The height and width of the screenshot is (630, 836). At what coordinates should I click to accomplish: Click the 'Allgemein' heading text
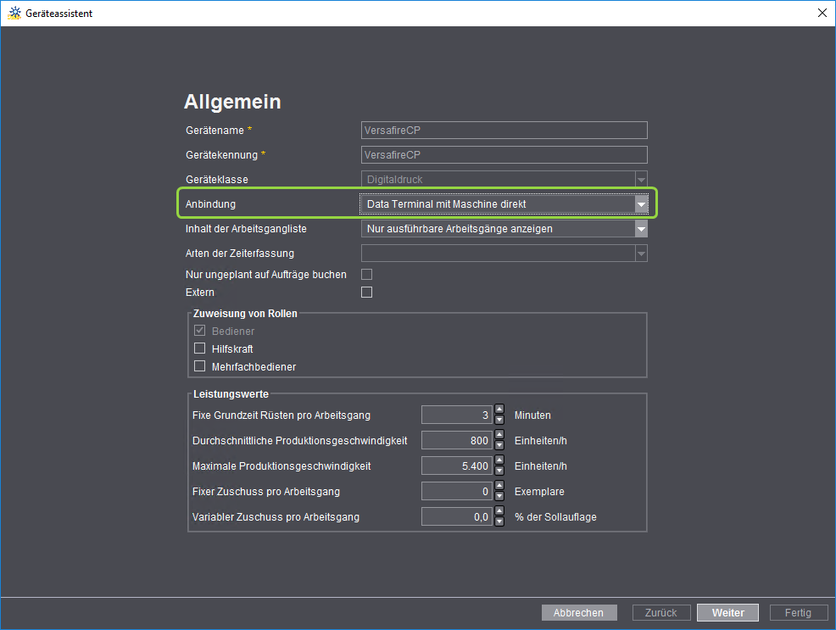[x=232, y=102]
